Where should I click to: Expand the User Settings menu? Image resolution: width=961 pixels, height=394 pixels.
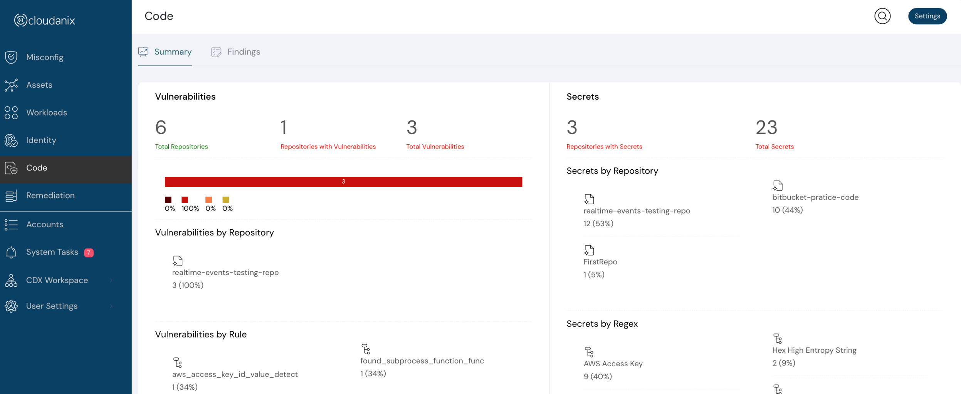pos(52,306)
